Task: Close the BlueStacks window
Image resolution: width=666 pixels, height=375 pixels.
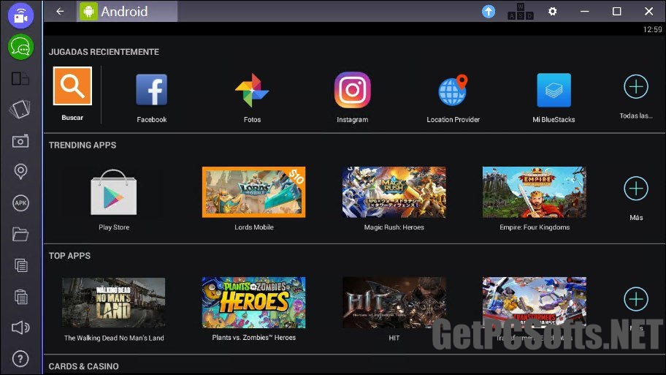Action: tap(648, 12)
